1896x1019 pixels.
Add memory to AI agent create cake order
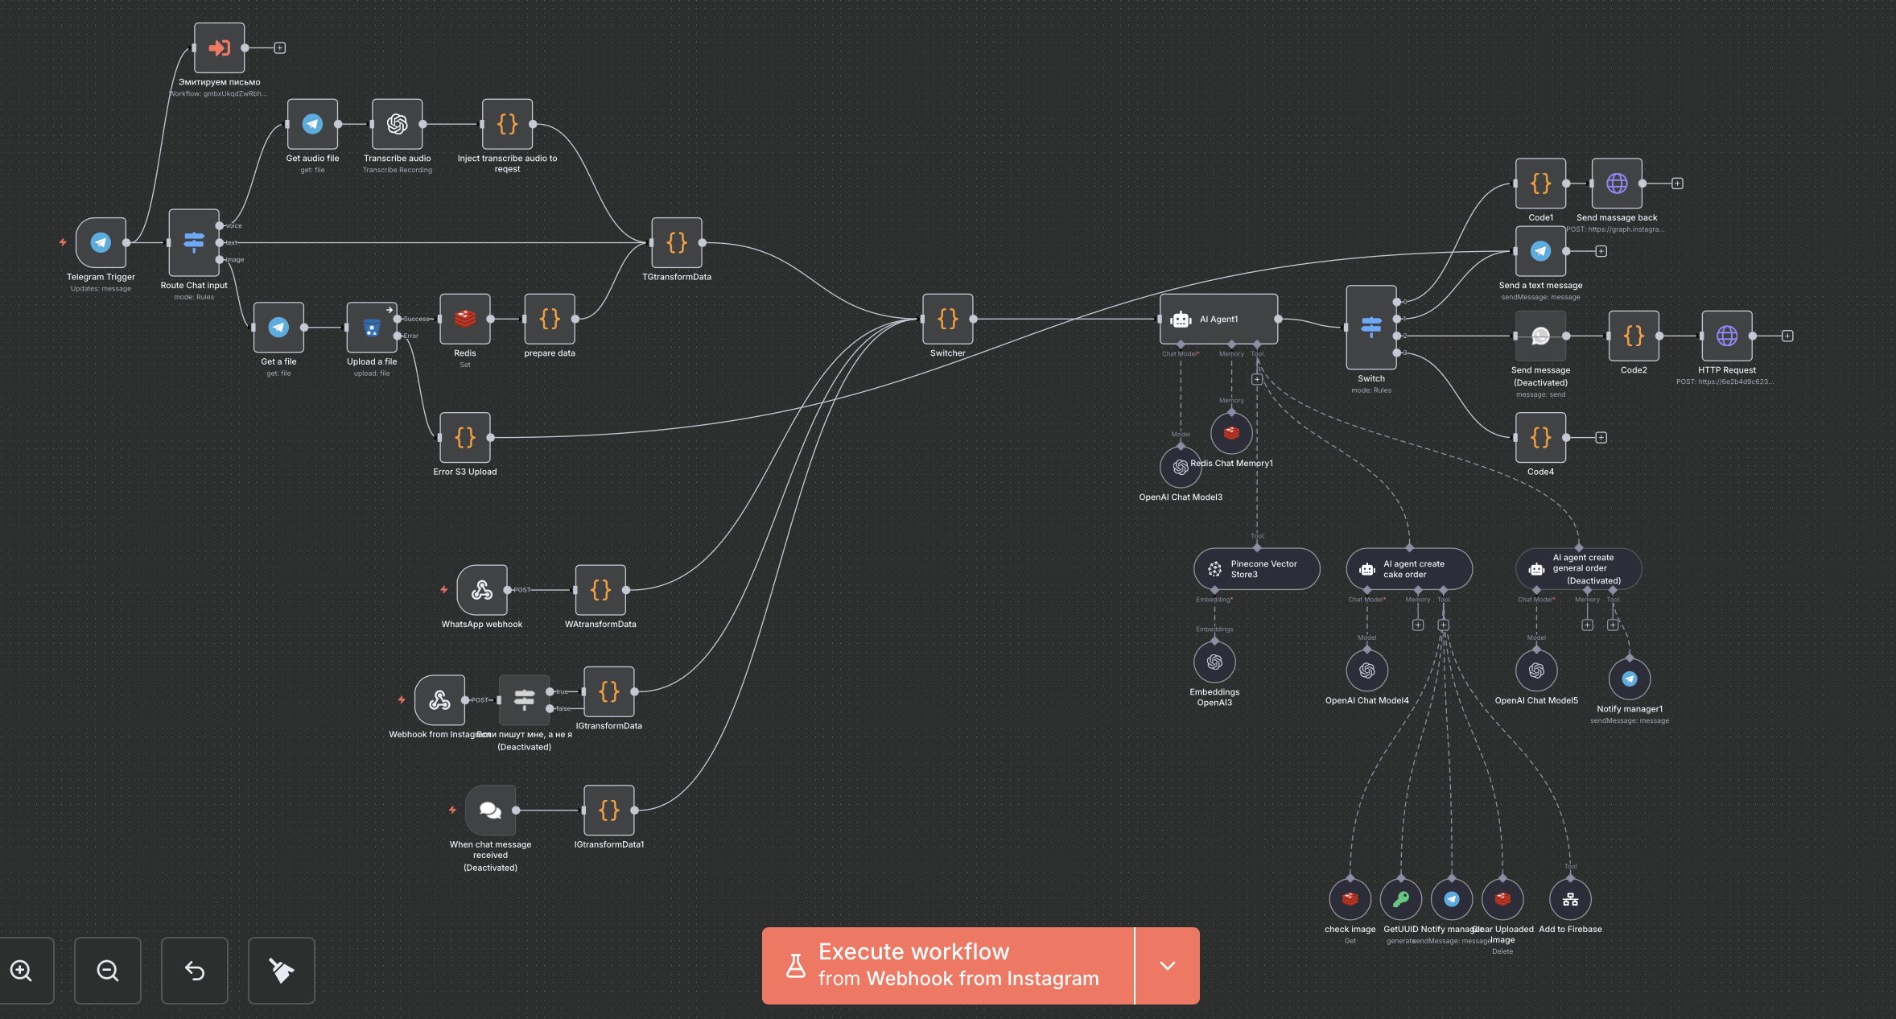1417,625
